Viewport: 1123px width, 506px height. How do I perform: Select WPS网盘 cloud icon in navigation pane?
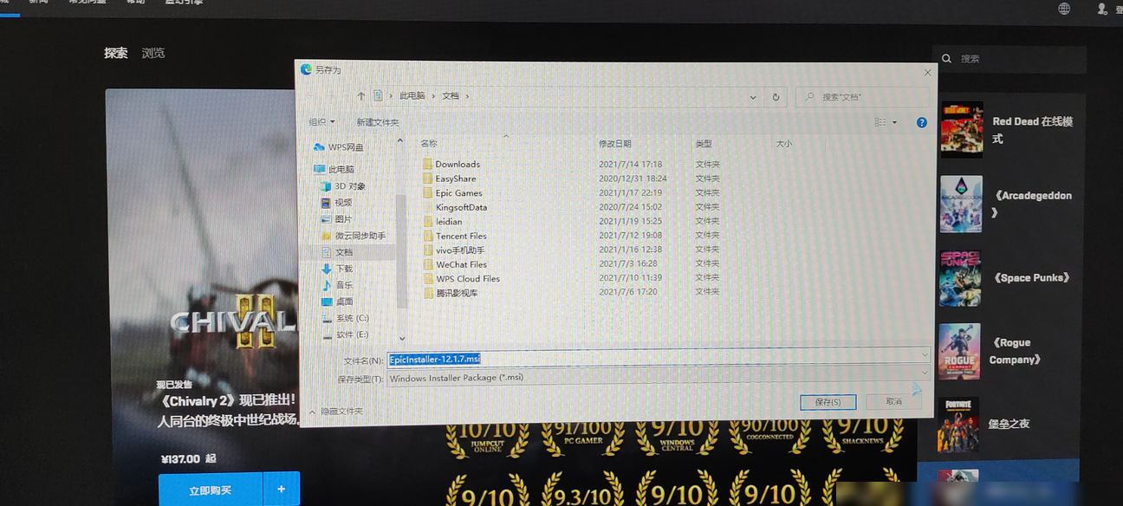coord(319,147)
